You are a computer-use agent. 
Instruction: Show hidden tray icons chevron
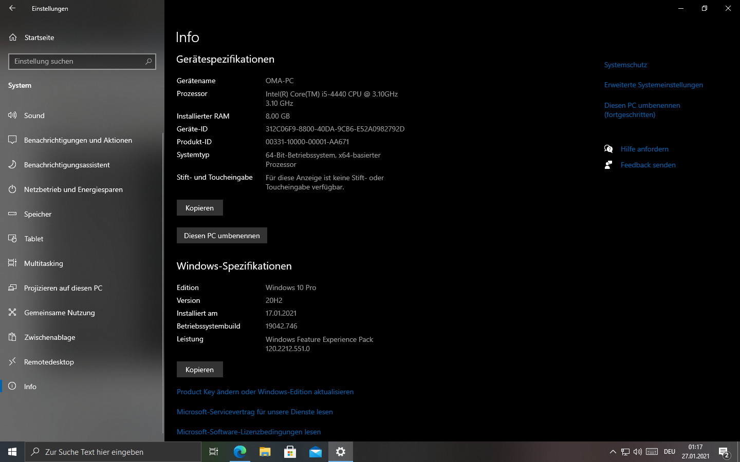coord(613,452)
